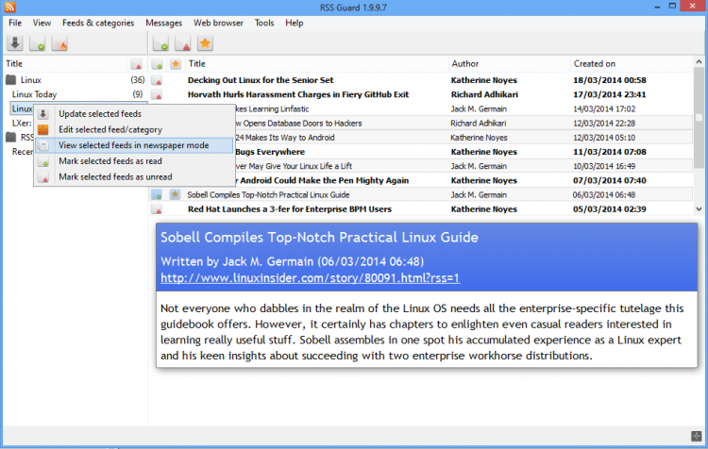Click the Linux category folder icon
Image resolution: width=708 pixels, height=449 pixels.
(11, 80)
